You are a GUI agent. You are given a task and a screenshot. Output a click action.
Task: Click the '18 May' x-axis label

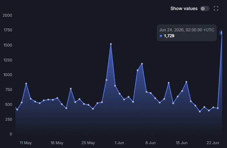pos(57,143)
